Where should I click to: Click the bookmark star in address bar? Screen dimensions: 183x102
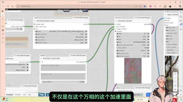(x=145, y=6)
